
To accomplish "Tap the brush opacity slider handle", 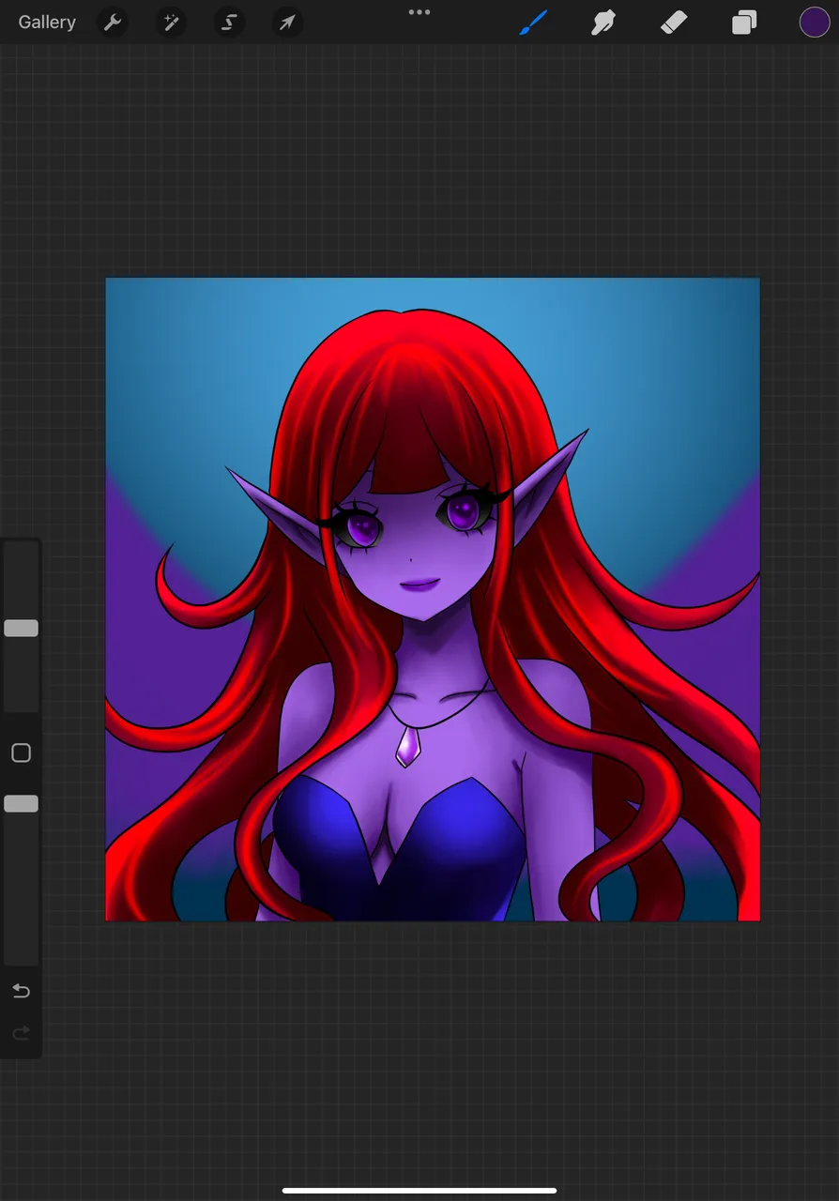I will 21,803.
